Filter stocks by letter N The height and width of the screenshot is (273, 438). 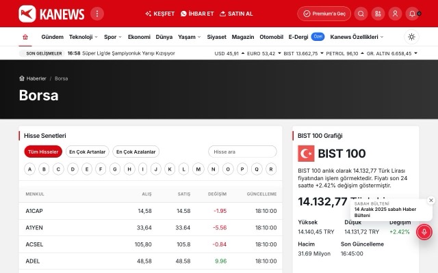[x=213, y=169]
